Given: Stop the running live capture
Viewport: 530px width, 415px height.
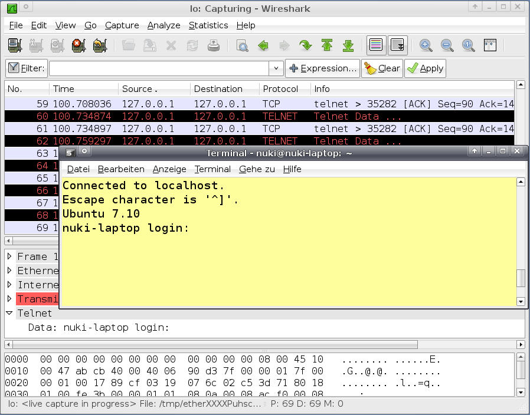Looking at the screenshot, I should [x=78, y=45].
